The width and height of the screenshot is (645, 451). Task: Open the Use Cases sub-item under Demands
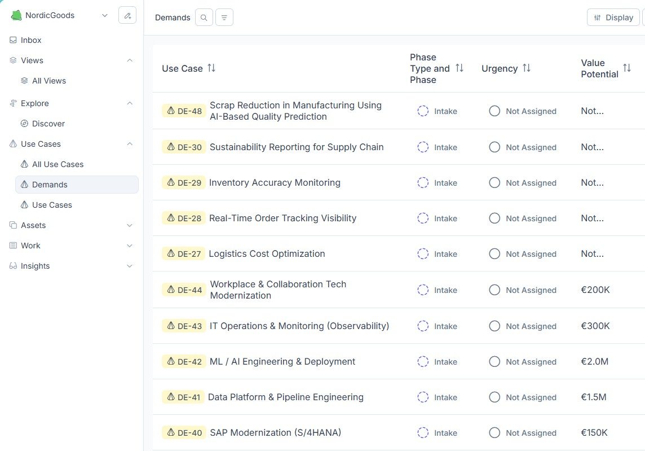[x=52, y=205]
